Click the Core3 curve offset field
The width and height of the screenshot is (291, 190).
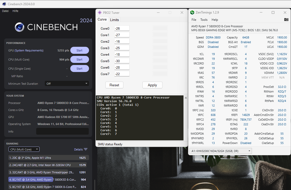tap(122, 48)
